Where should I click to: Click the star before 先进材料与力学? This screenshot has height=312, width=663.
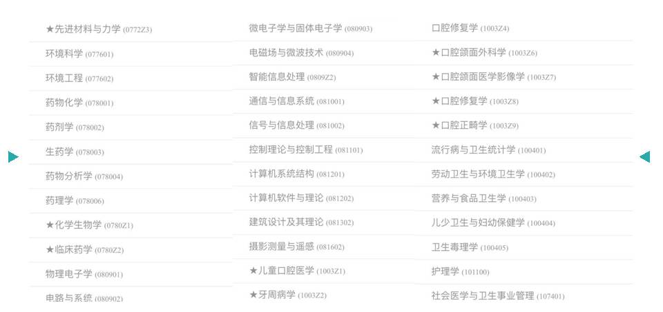click(50, 29)
